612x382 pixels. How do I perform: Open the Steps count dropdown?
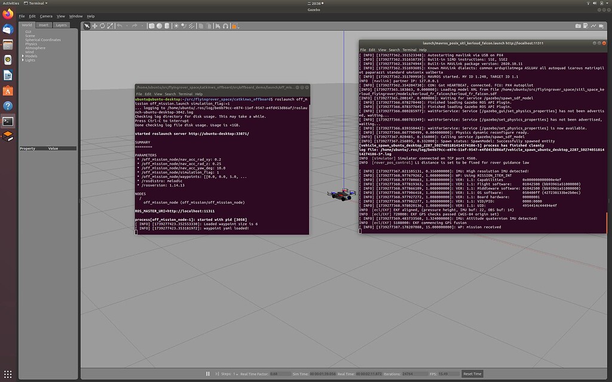[x=235, y=374]
